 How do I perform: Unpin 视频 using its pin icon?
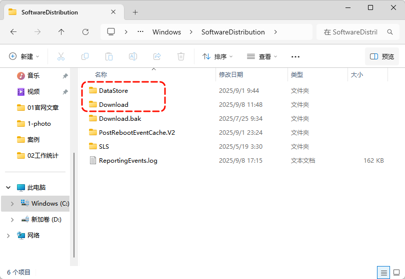click(65, 92)
